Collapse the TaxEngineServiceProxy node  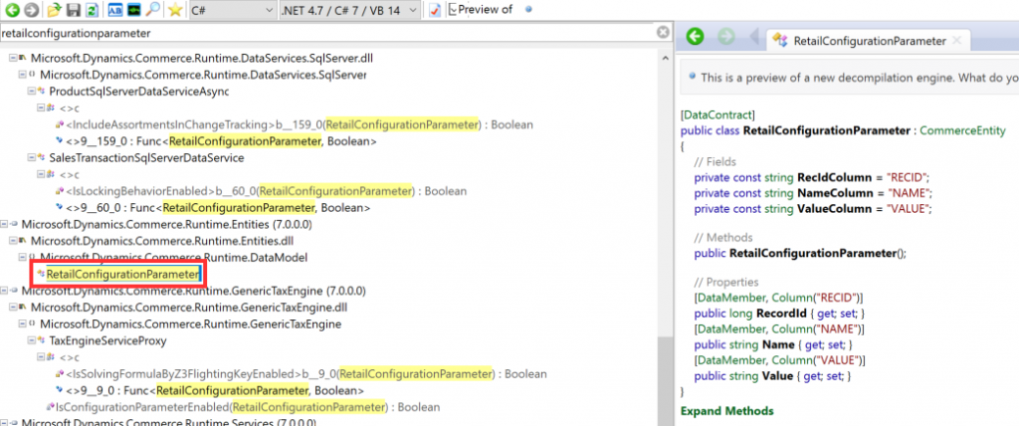31,340
